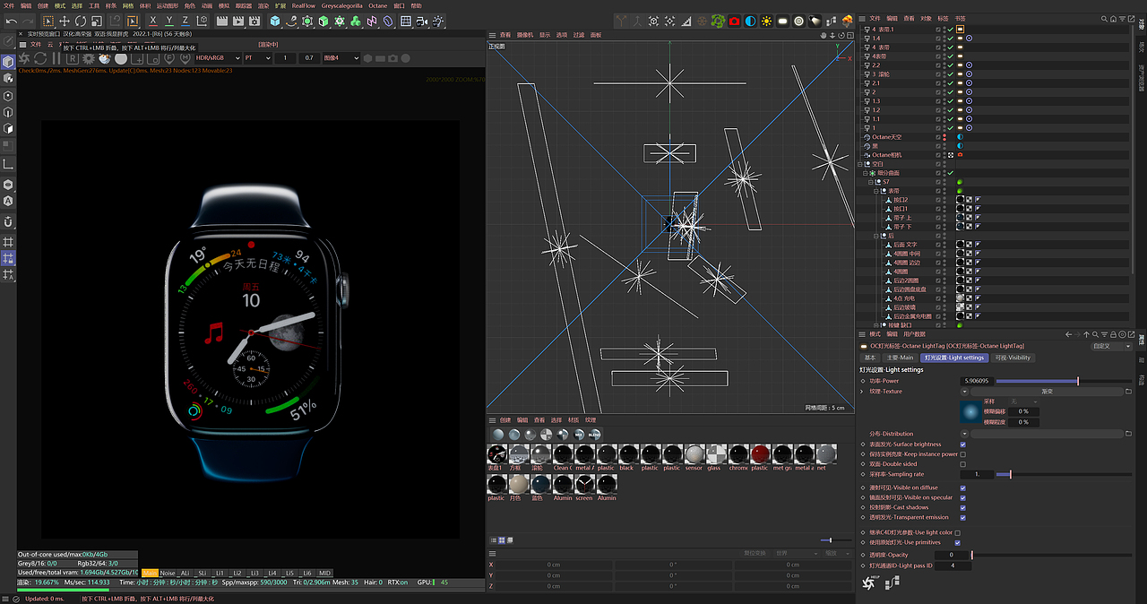Open the HDR/sRGB dropdown
The width and height of the screenshot is (1147, 604).
pos(217,58)
